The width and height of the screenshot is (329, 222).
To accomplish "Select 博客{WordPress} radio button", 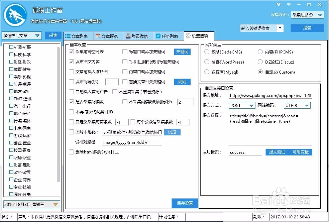I will [207, 62].
